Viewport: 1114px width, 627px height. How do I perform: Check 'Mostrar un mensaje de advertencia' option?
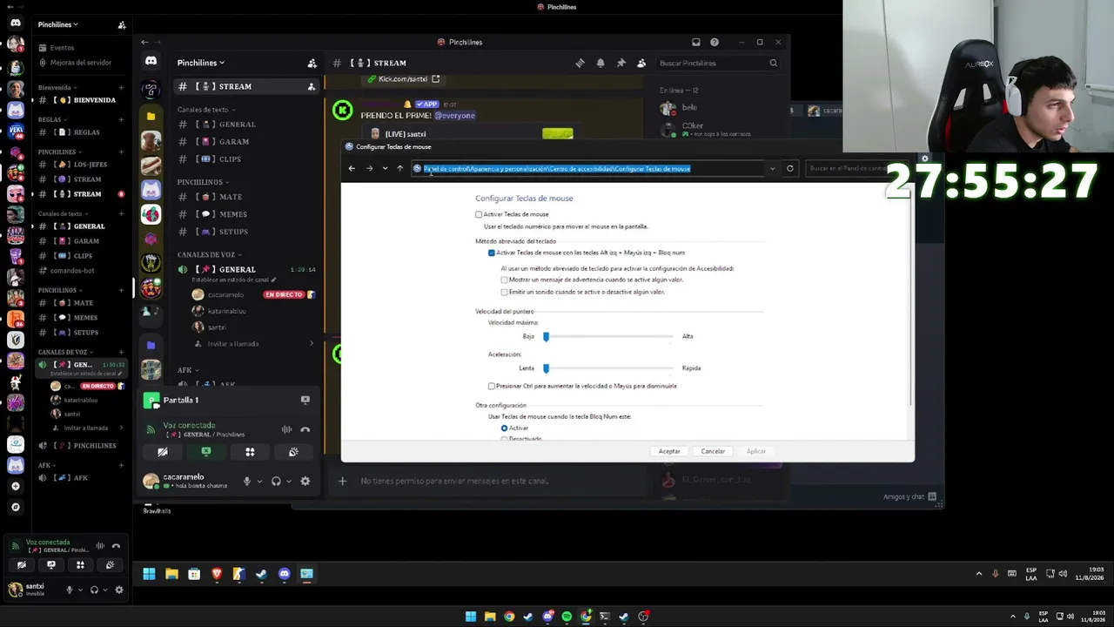(x=504, y=280)
